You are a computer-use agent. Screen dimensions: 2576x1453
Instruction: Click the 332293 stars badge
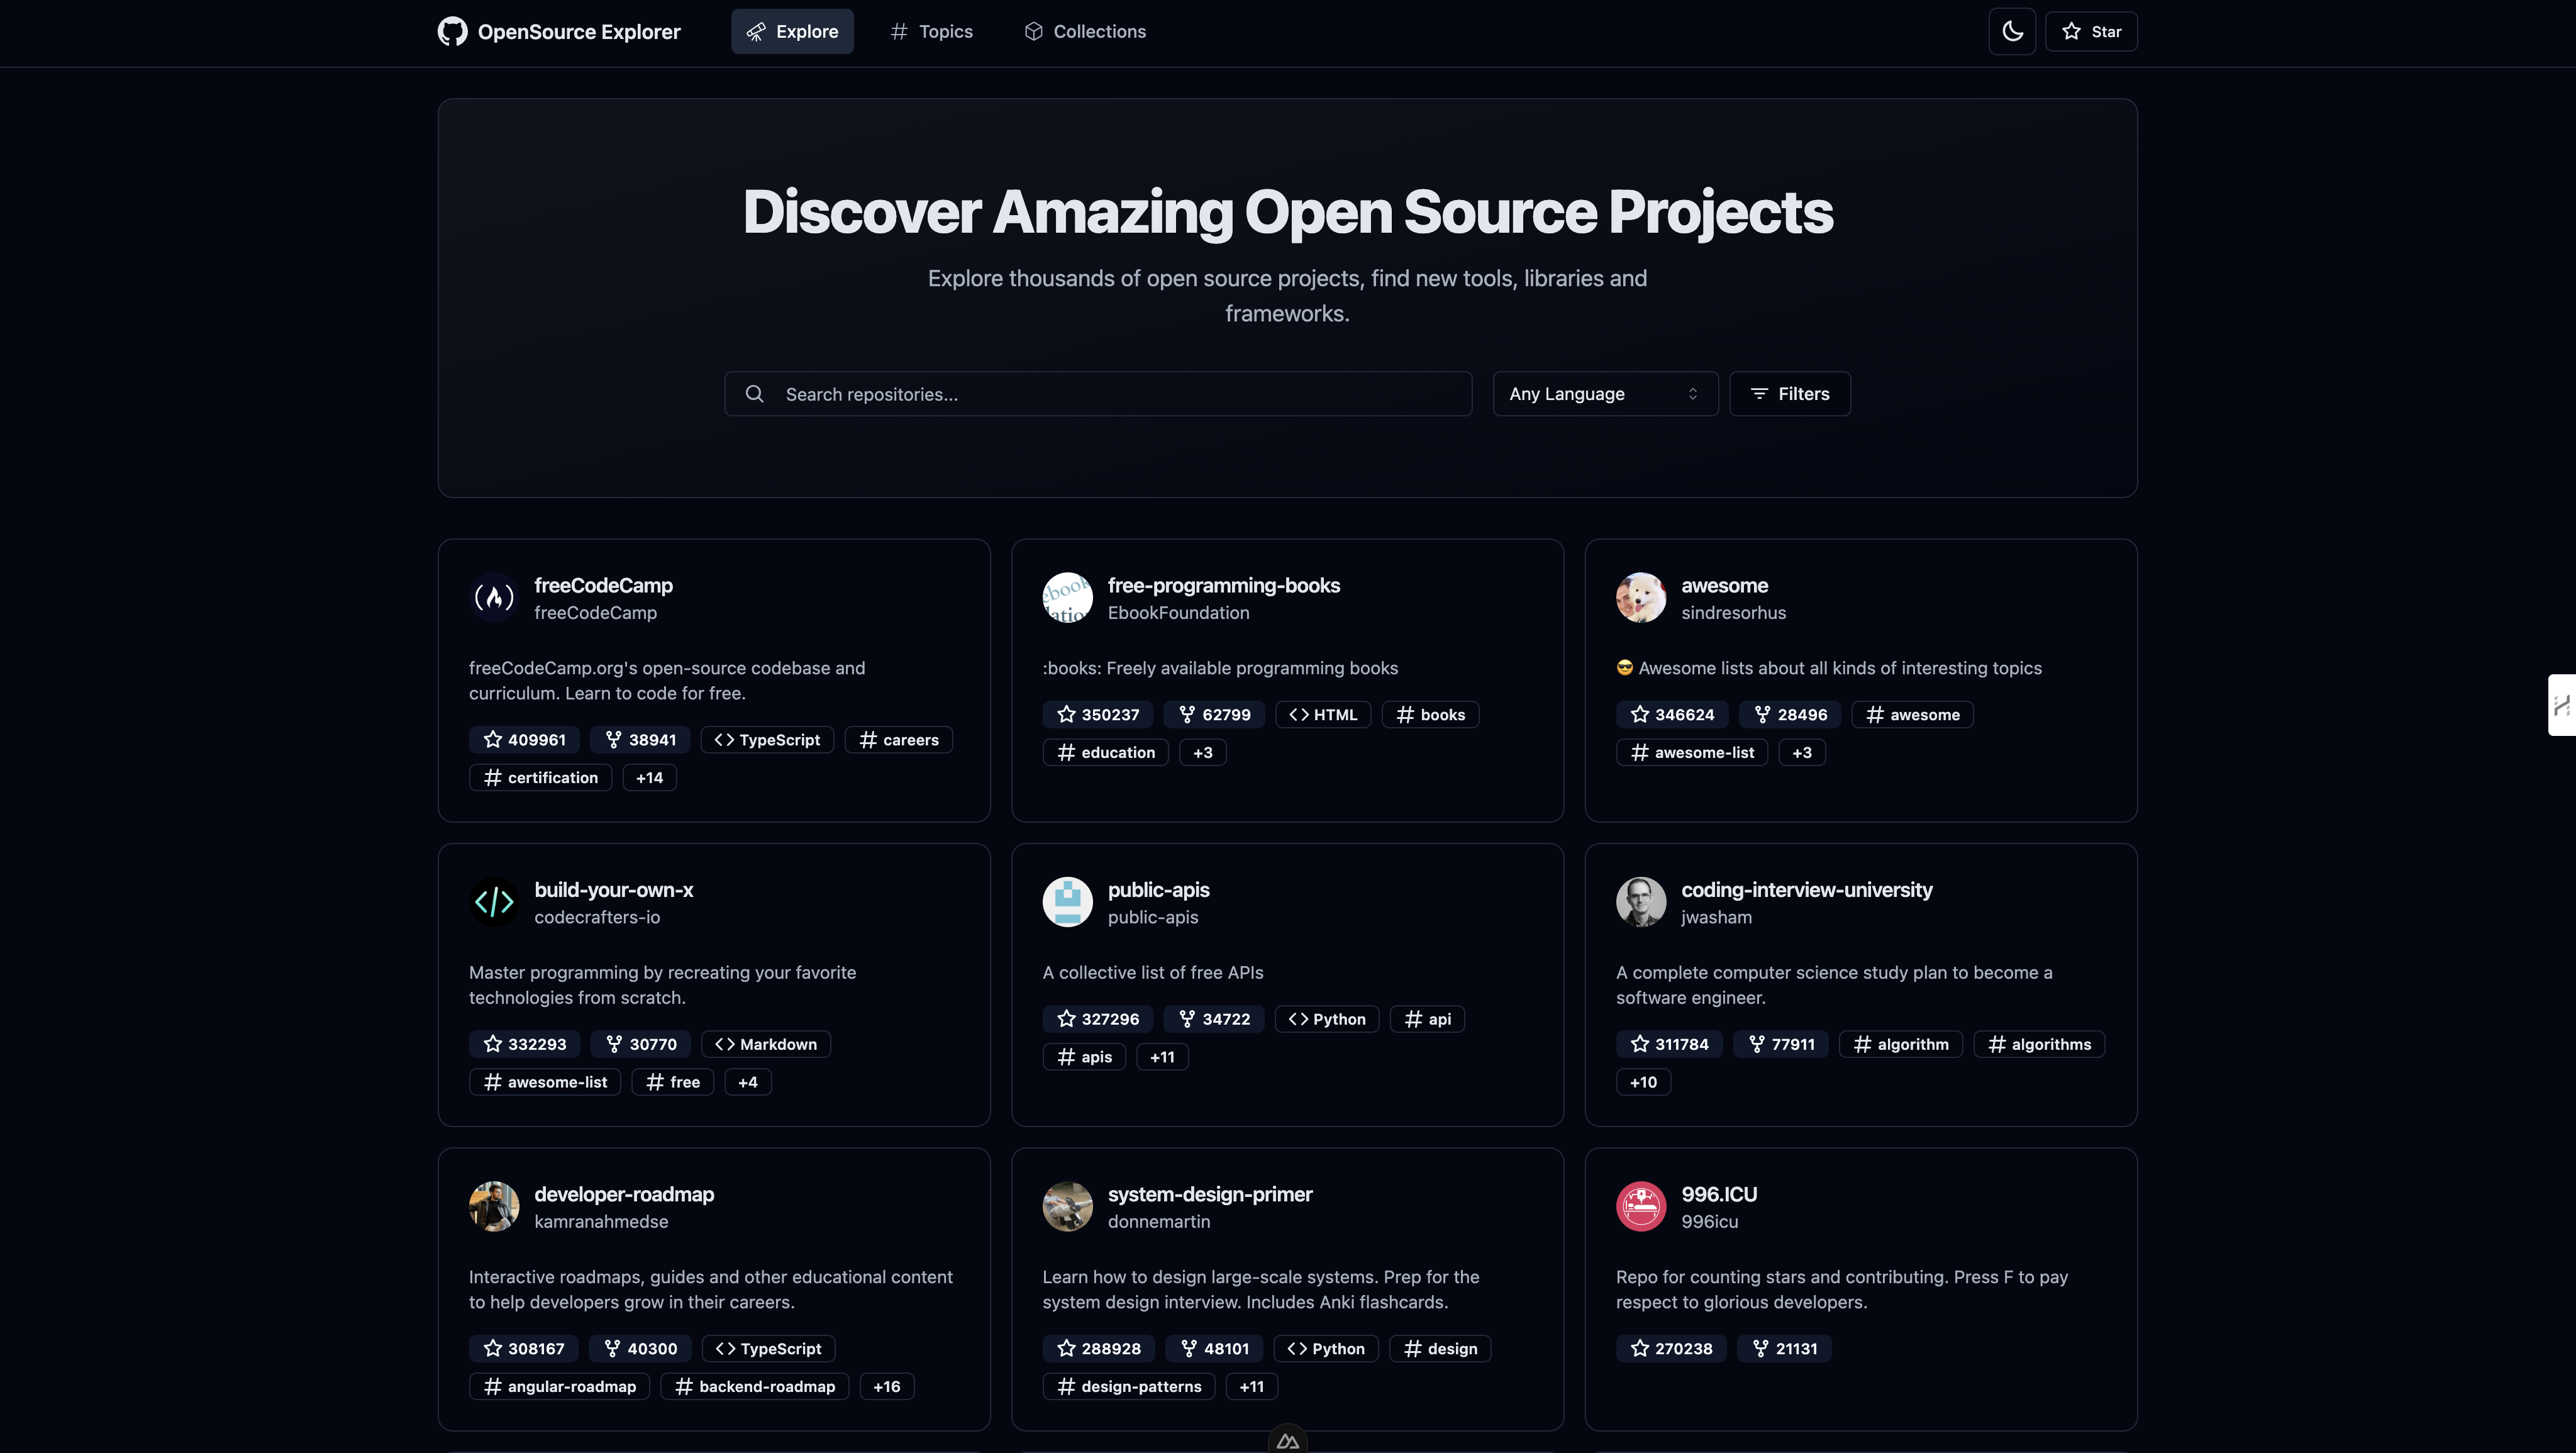tap(524, 1044)
